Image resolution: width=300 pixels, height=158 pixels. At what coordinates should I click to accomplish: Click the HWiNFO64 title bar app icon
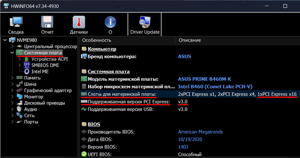(6, 6)
